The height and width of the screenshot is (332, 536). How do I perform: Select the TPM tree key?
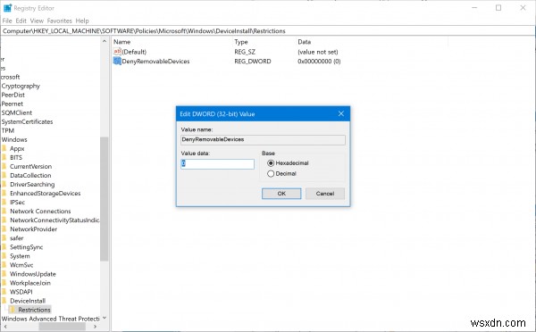point(7,131)
